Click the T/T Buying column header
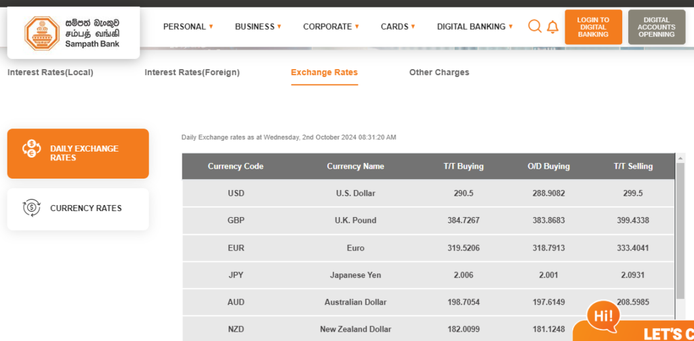This screenshot has width=694, height=341. [x=464, y=166]
